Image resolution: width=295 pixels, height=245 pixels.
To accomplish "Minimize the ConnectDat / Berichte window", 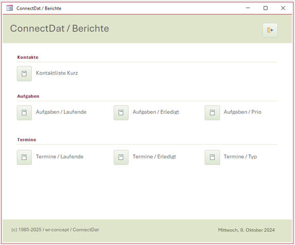I will (x=248, y=8).
